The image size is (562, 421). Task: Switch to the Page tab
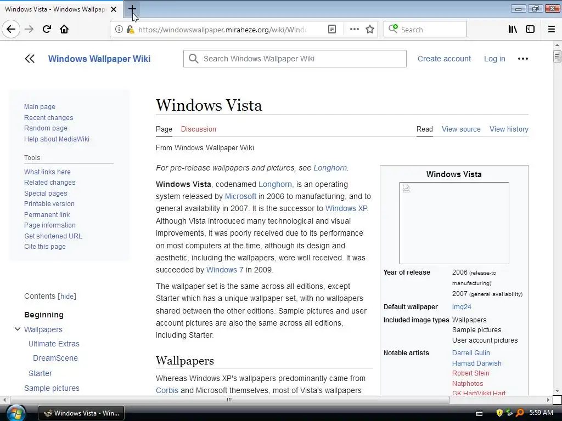coord(164,129)
